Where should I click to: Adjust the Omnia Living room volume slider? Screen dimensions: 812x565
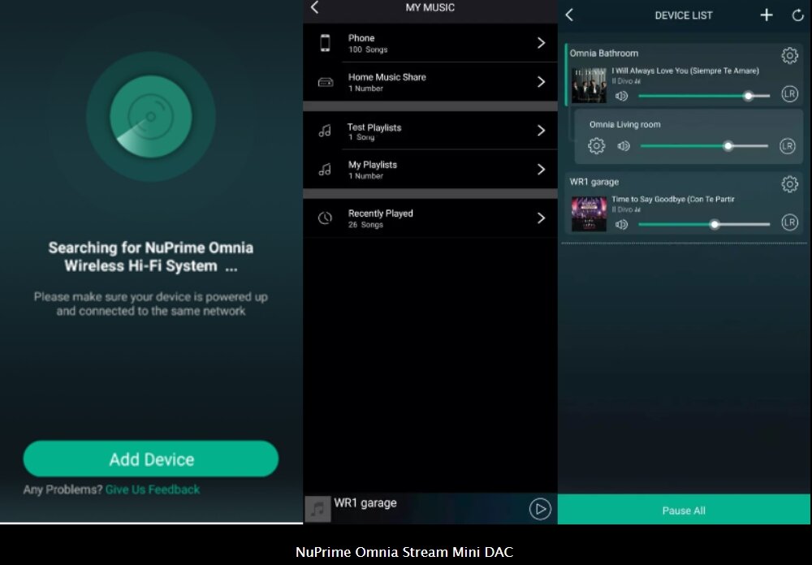coord(704,146)
